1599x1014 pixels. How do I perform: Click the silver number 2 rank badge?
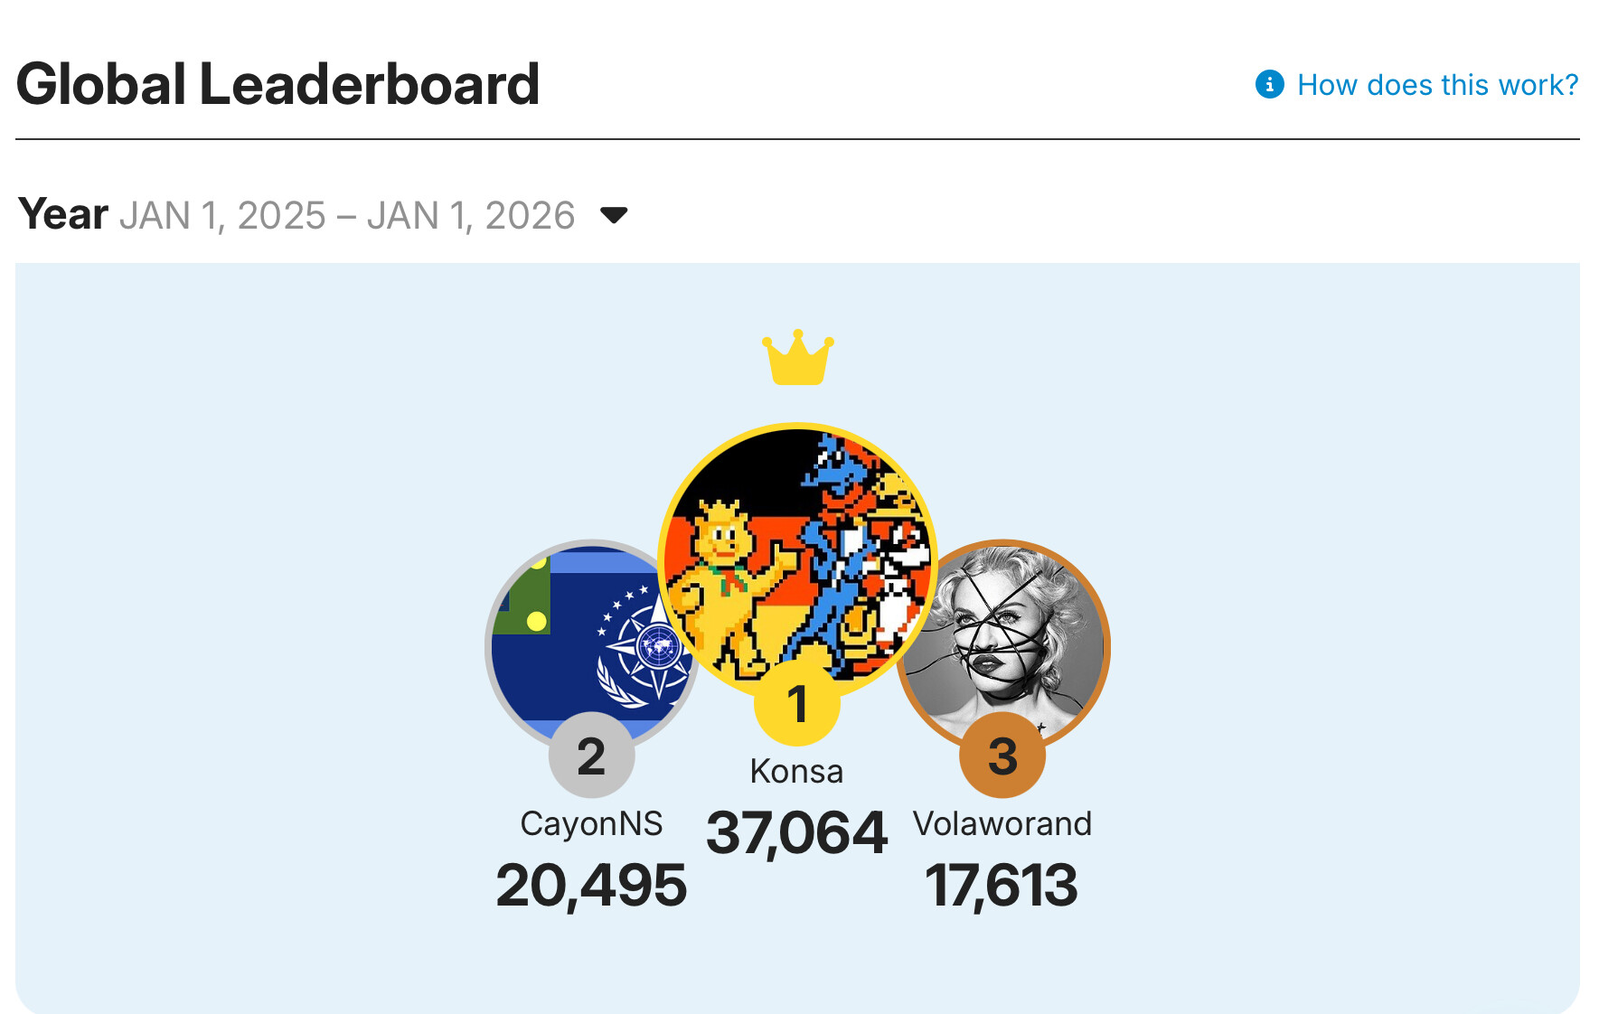tap(591, 756)
